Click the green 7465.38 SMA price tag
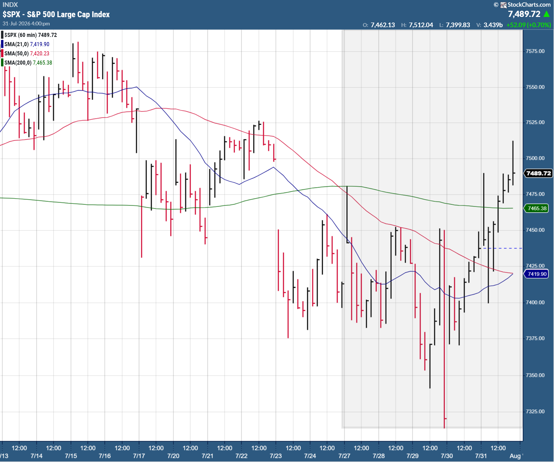 pos(537,208)
